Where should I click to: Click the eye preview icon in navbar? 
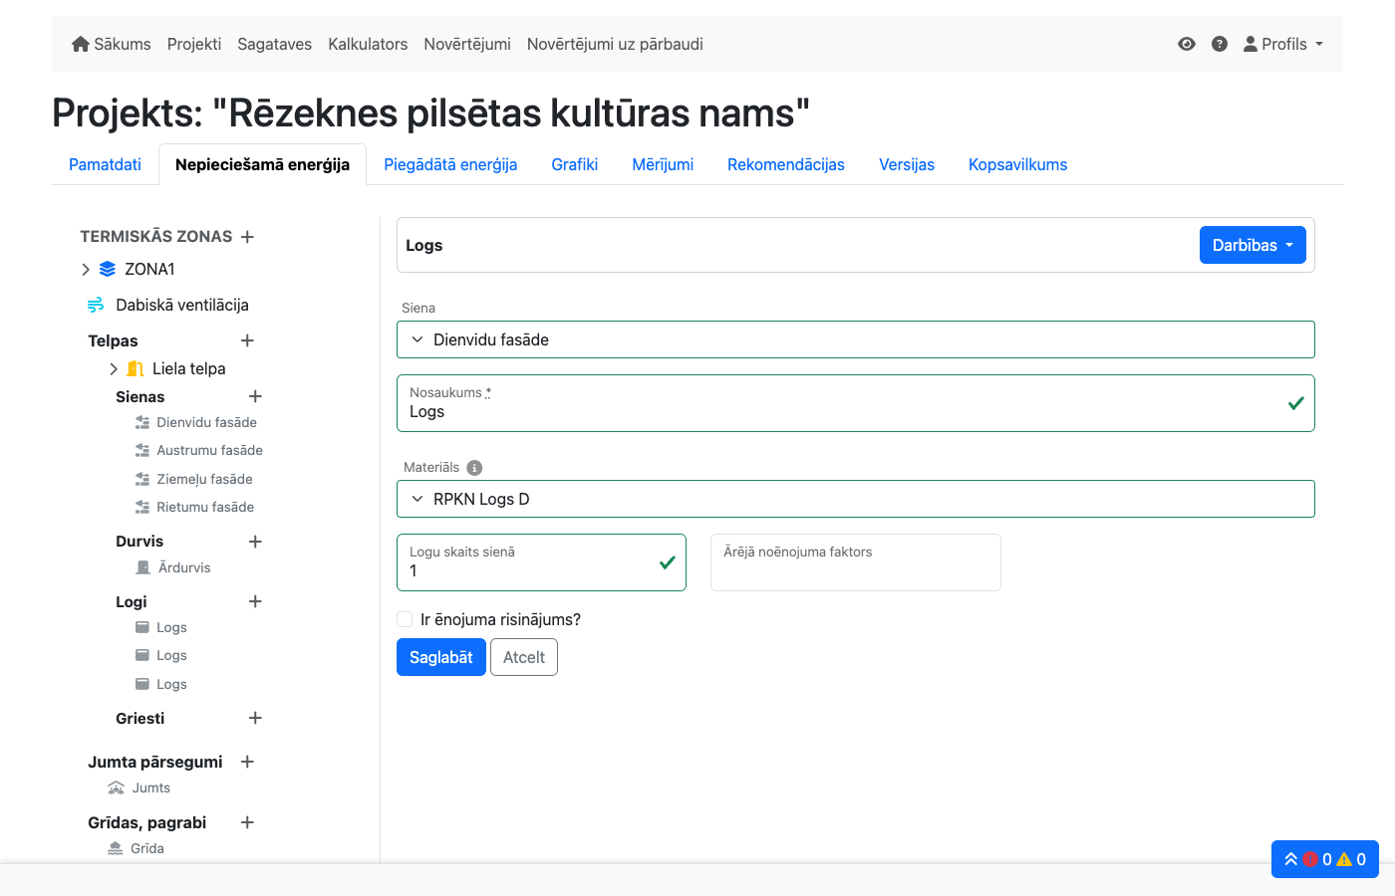click(1186, 44)
